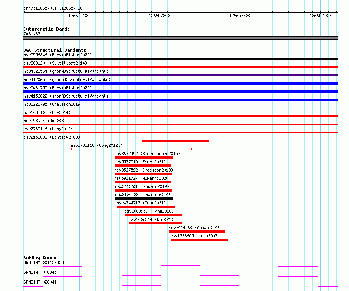Click nsv3414760 (Audano2019) label

coord(196,228)
